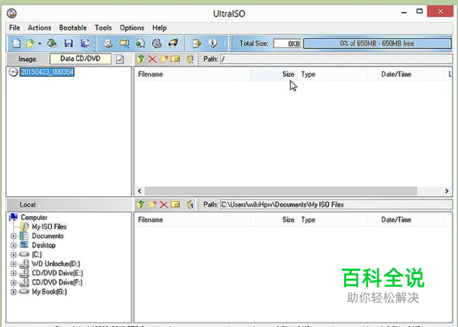Expand the (C:) drive node
The image size is (458, 327).
pos(13,255)
